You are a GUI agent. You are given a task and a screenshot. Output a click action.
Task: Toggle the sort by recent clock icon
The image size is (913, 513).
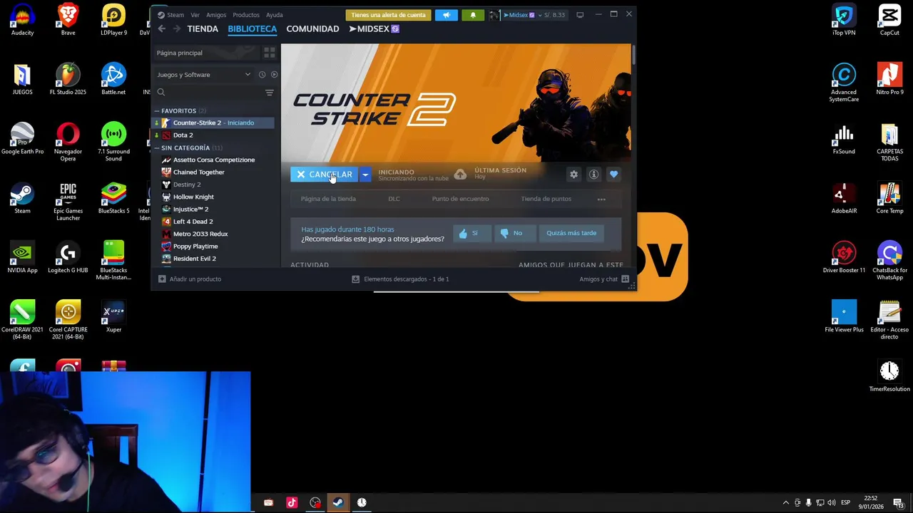tap(262, 75)
